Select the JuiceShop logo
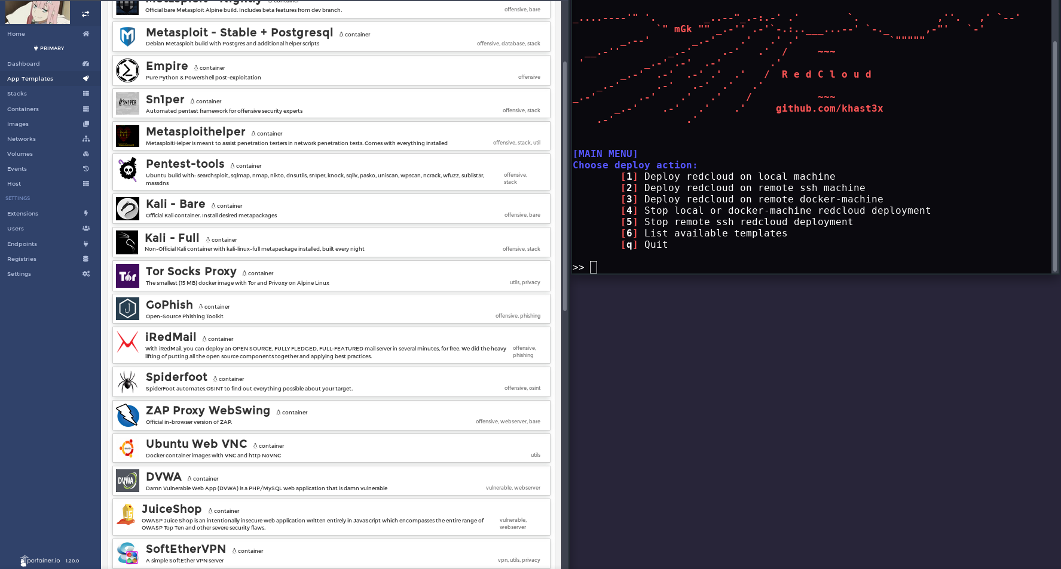Viewport: 1061px width, 569px height. [x=126, y=515]
